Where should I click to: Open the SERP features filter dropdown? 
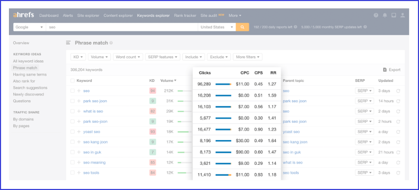(x=163, y=57)
